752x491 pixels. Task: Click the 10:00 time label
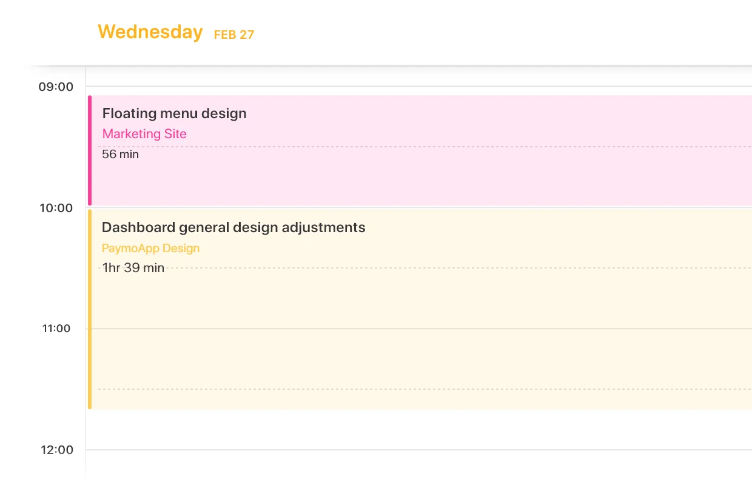(56, 208)
